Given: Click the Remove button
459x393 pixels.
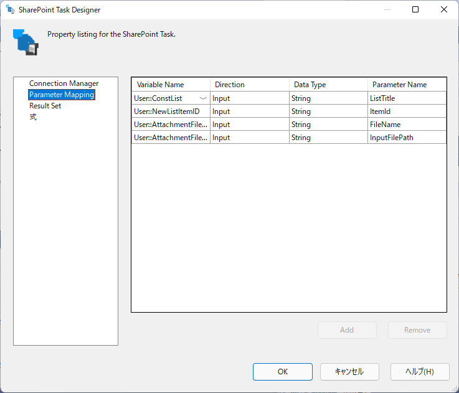Looking at the screenshot, I should [417, 330].
